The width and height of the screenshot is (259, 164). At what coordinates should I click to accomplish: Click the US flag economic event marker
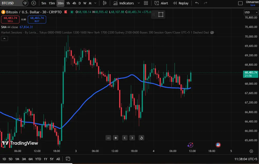pos(218,145)
